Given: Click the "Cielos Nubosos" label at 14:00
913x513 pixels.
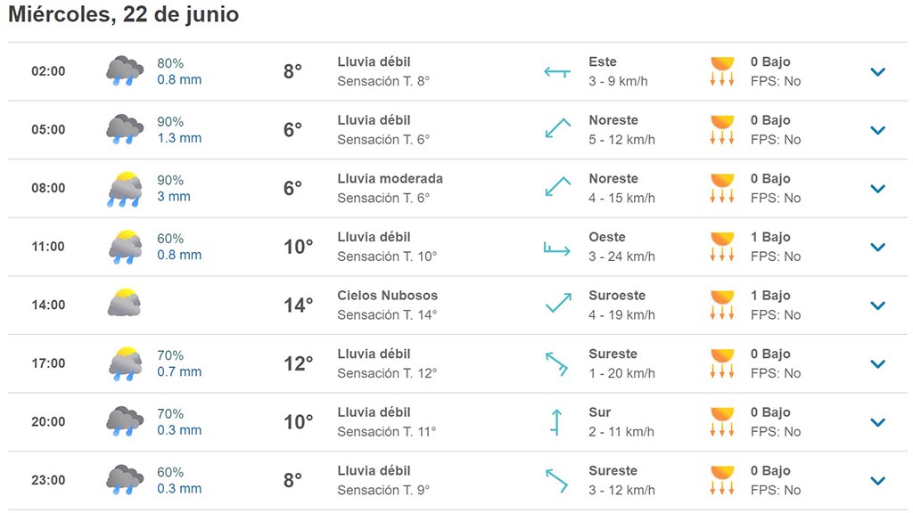Looking at the screenshot, I should tap(387, 295).
